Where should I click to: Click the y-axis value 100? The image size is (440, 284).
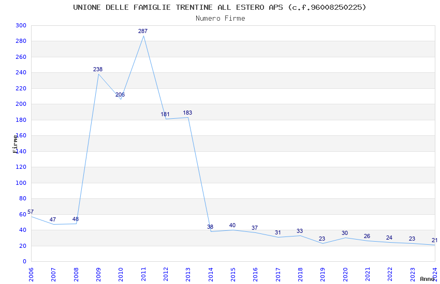coord(21,183)
